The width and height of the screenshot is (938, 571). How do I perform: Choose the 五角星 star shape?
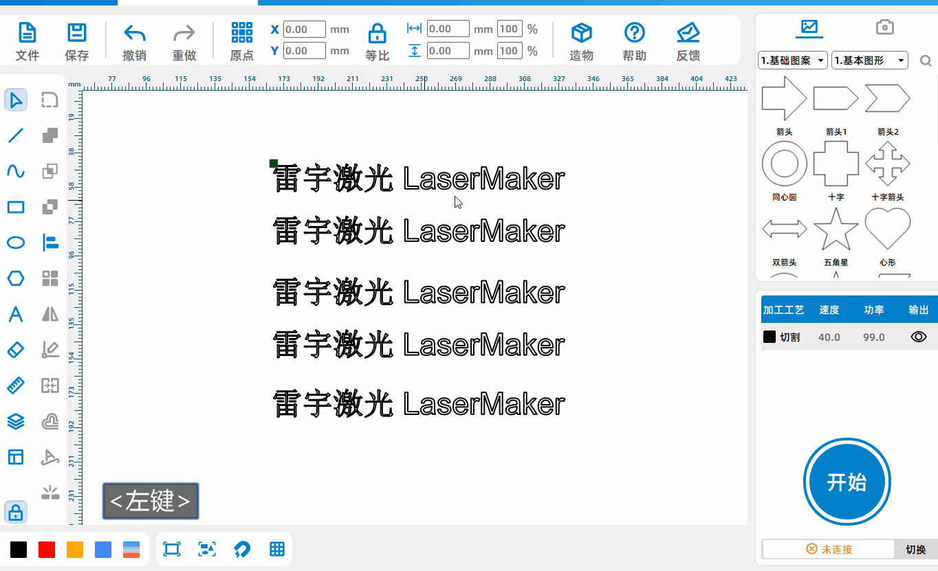coord(836,229)
